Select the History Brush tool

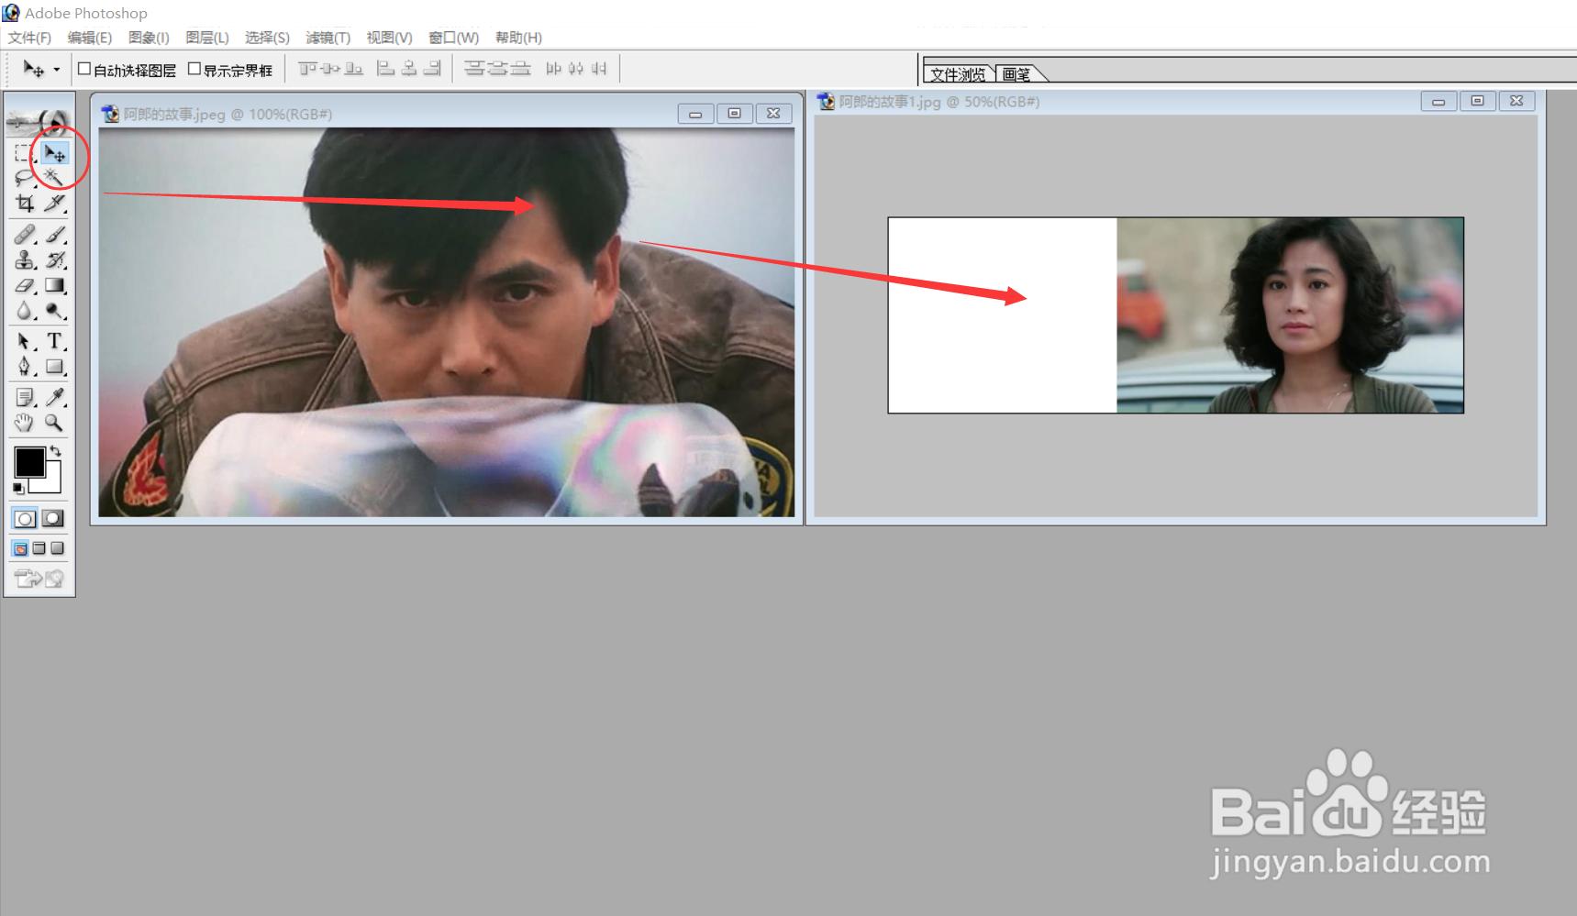click(x=54, y=260)
